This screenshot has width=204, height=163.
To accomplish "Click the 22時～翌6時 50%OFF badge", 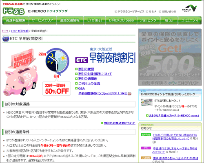I will pos(57,89).
